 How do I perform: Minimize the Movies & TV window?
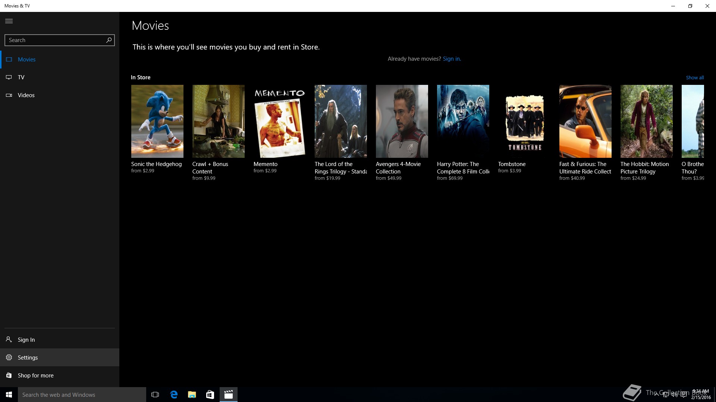coord(673,6)
